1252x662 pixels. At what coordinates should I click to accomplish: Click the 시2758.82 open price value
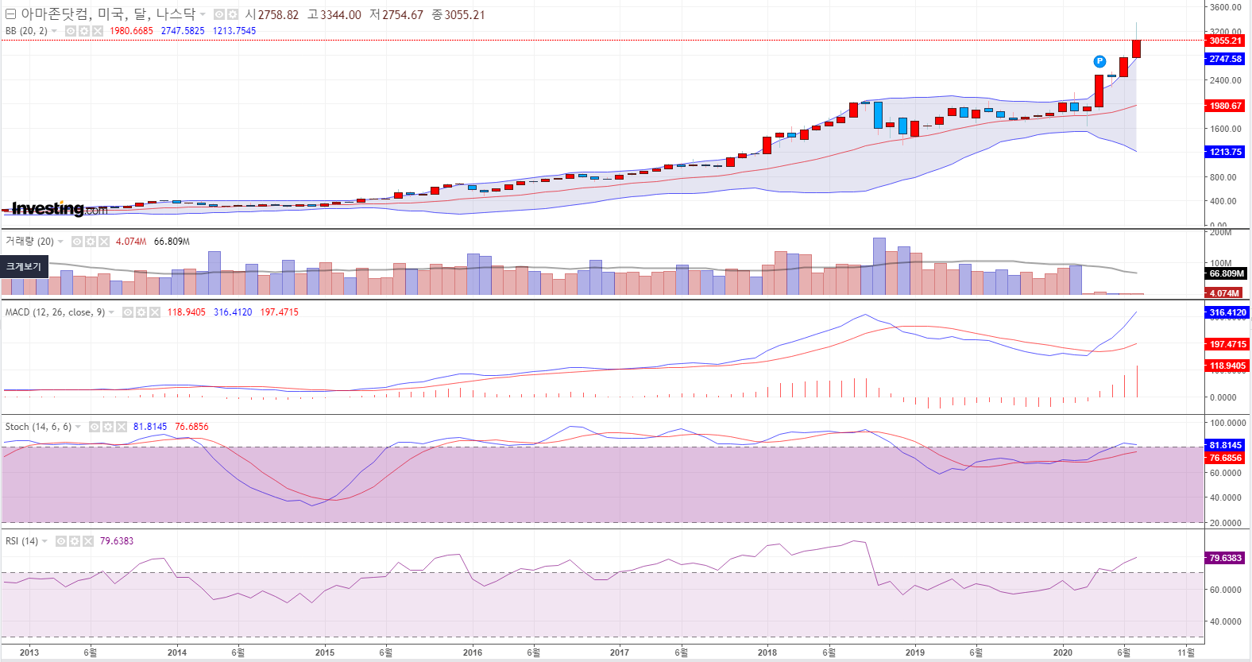[x=272, y=14]
